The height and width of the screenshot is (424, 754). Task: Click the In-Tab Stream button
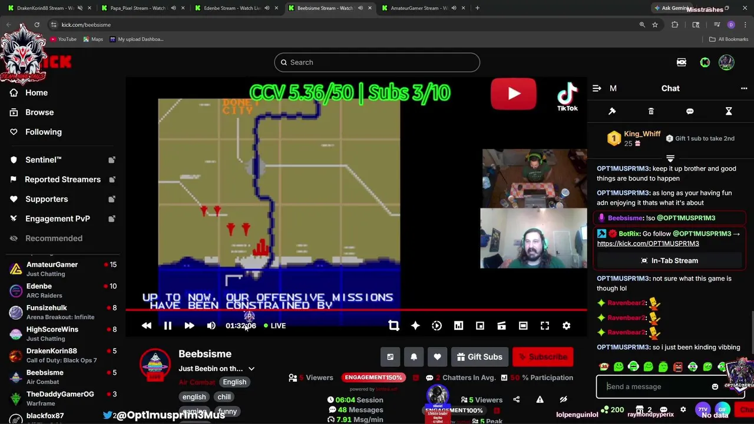tap(669, 260)
